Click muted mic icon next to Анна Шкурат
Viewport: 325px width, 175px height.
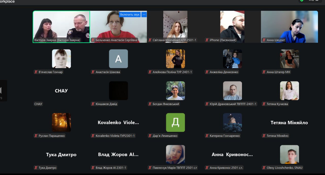point(264,40)
